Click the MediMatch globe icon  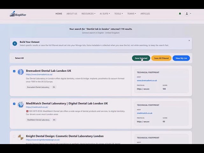pos(21,105)
